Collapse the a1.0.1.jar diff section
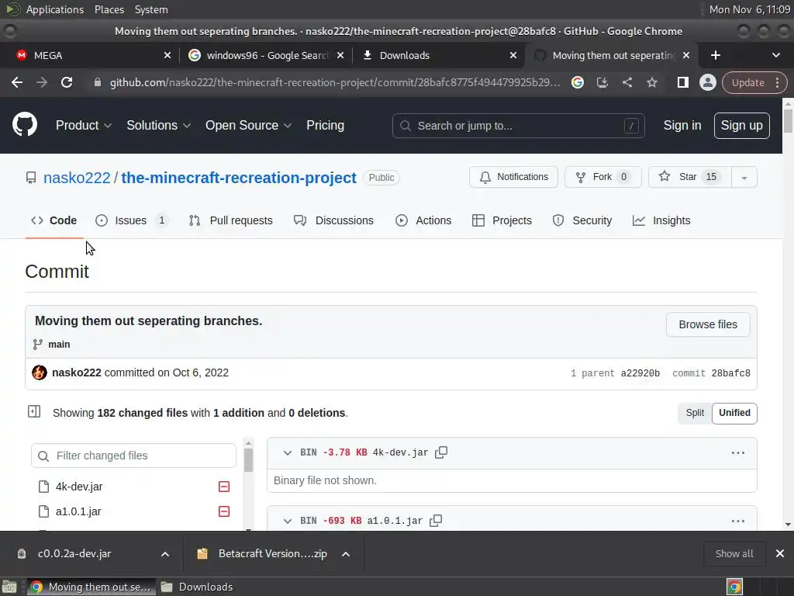 click(287, 521)
